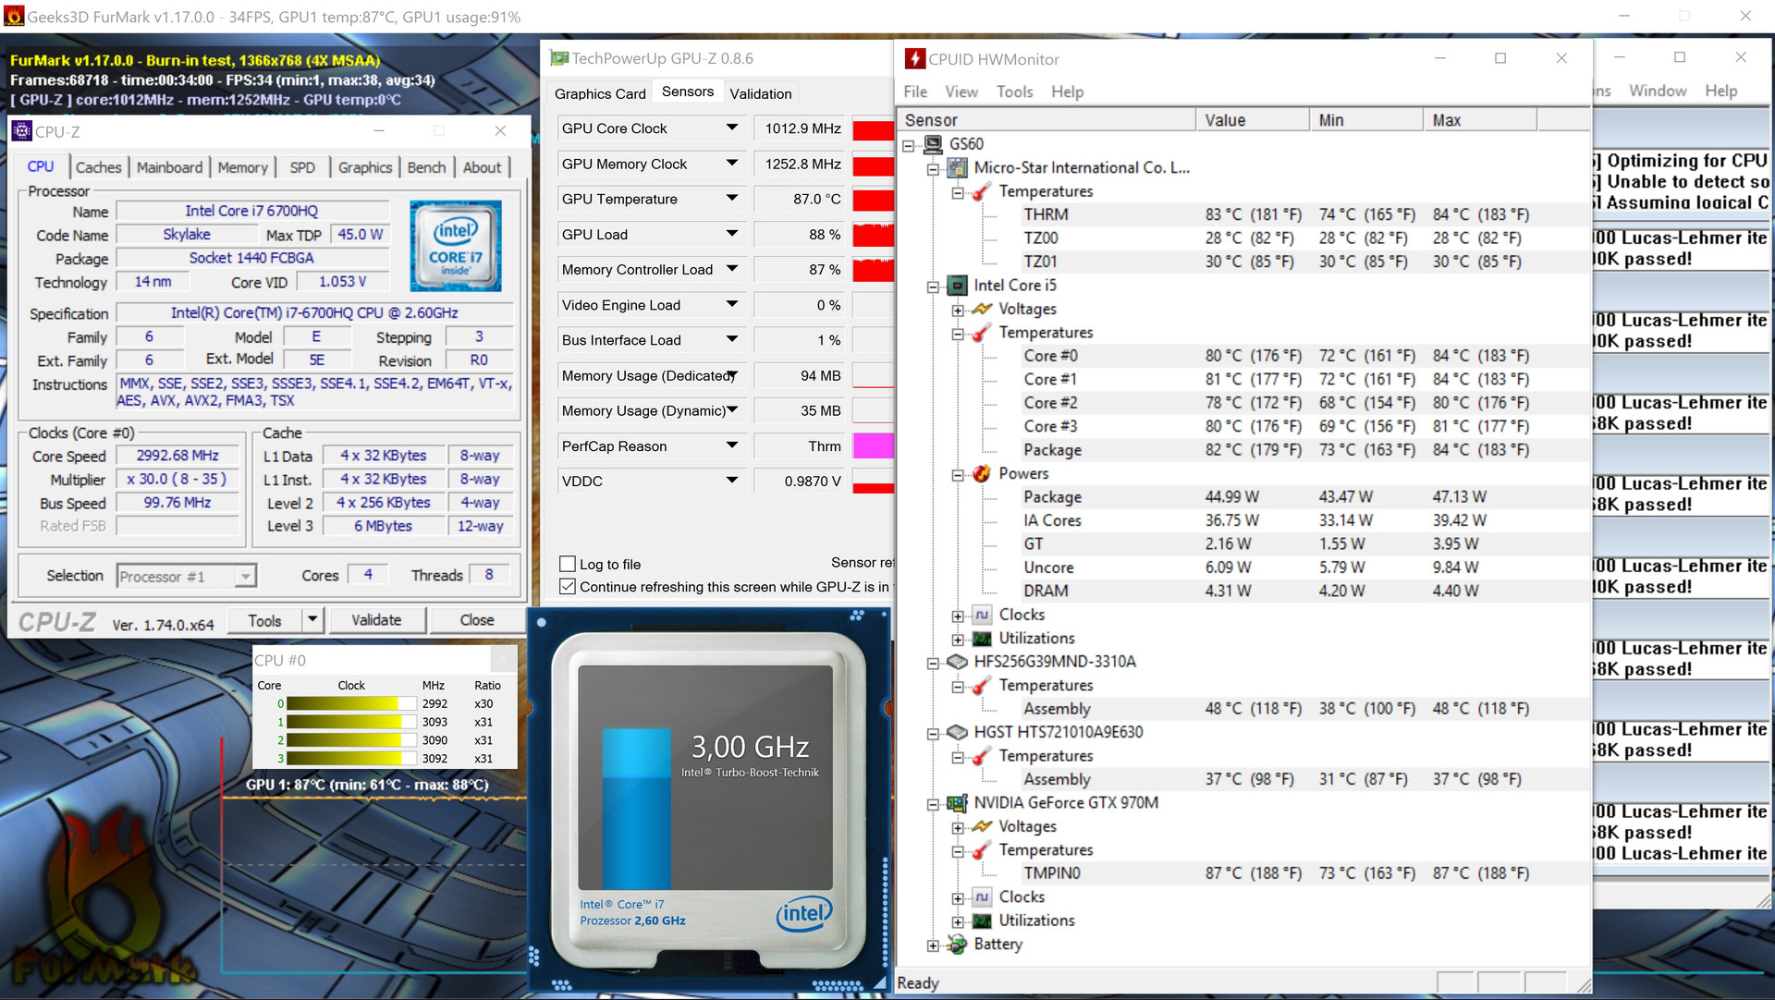Click the HFS256G39MND-3310A drive icon
Screen dimensions: 1775x1000
957,662
